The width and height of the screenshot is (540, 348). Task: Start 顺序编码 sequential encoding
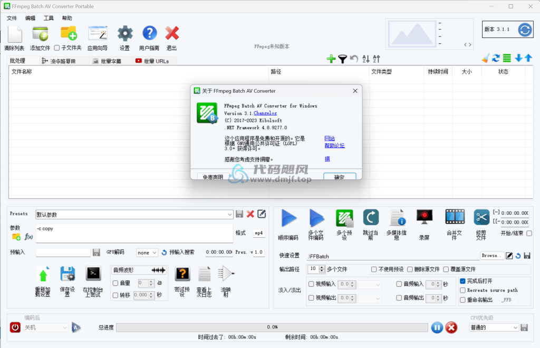(x=288, y=218)
